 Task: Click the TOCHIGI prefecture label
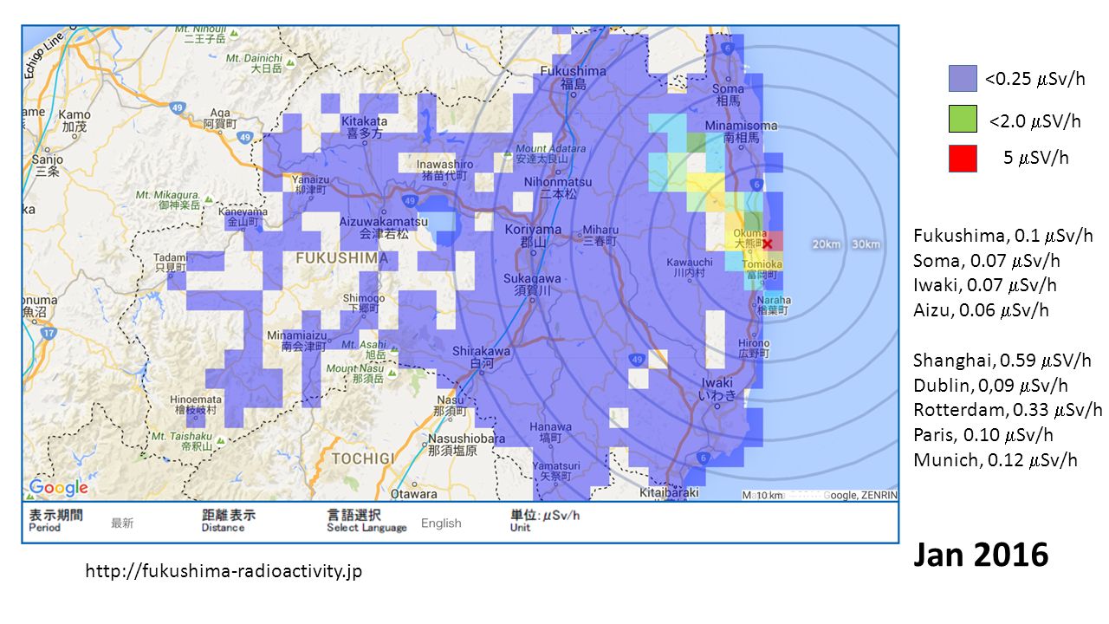362,458
